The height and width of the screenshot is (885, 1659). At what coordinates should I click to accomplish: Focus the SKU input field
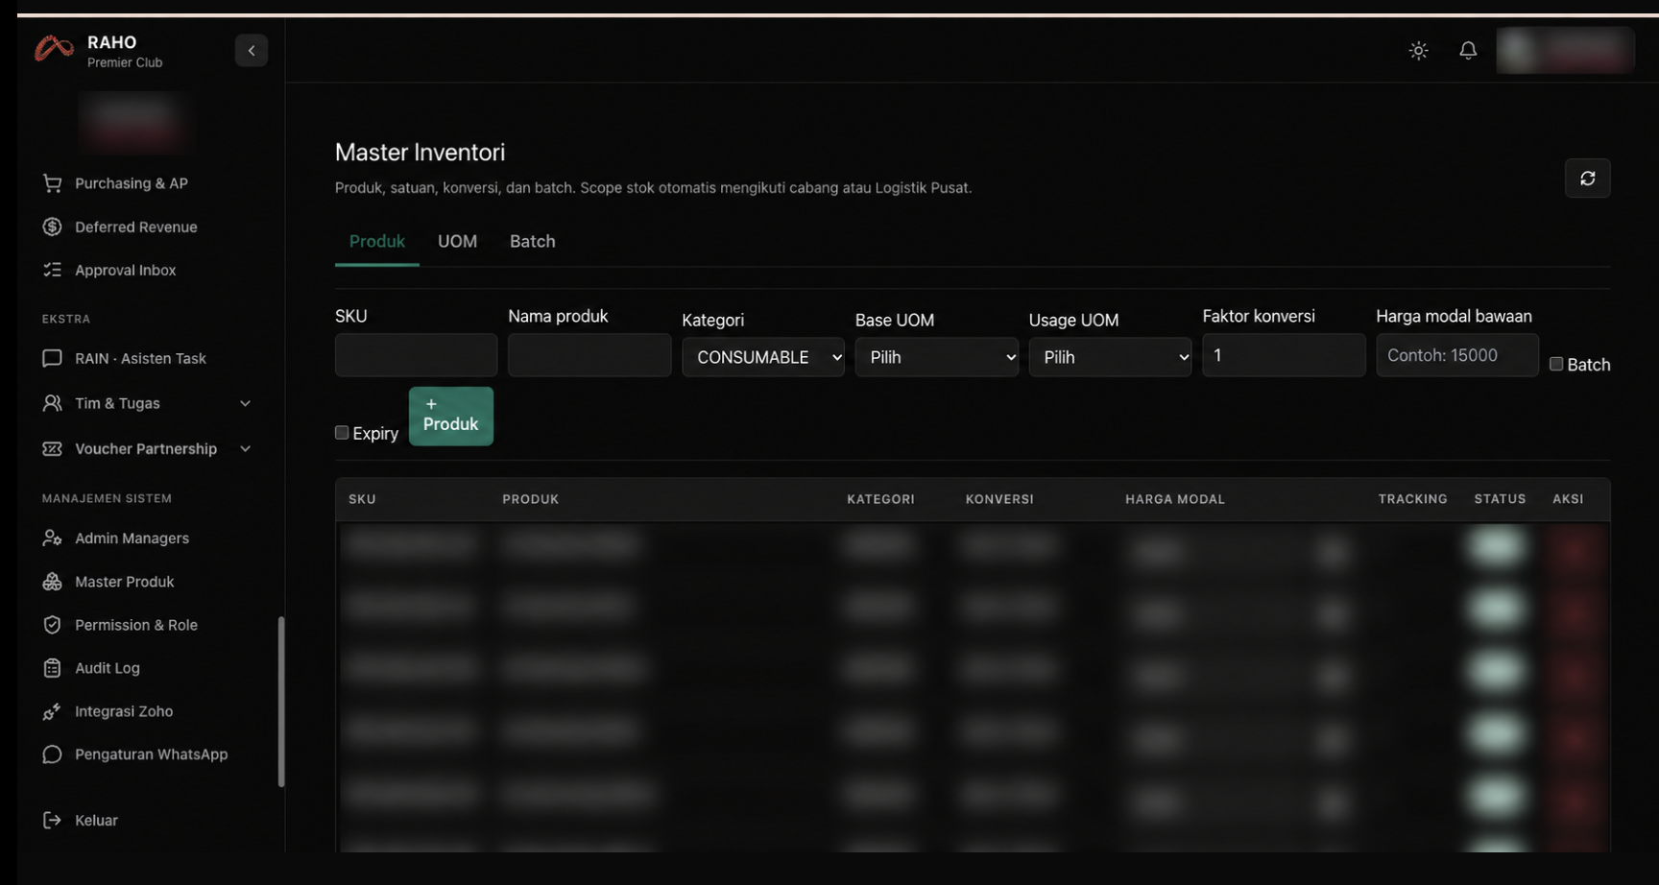tap(416, 355)
